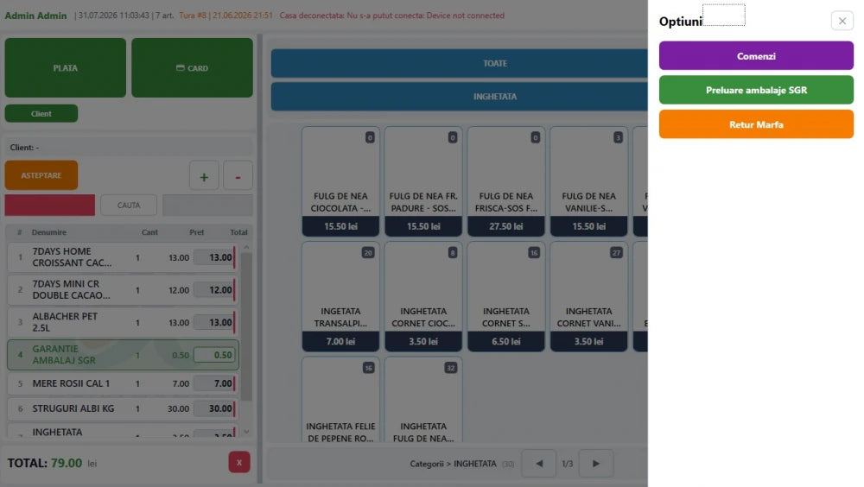This screenshot has height=487, width=864.
Task: Select Retur Marfa option
Action: click(756, 124)
